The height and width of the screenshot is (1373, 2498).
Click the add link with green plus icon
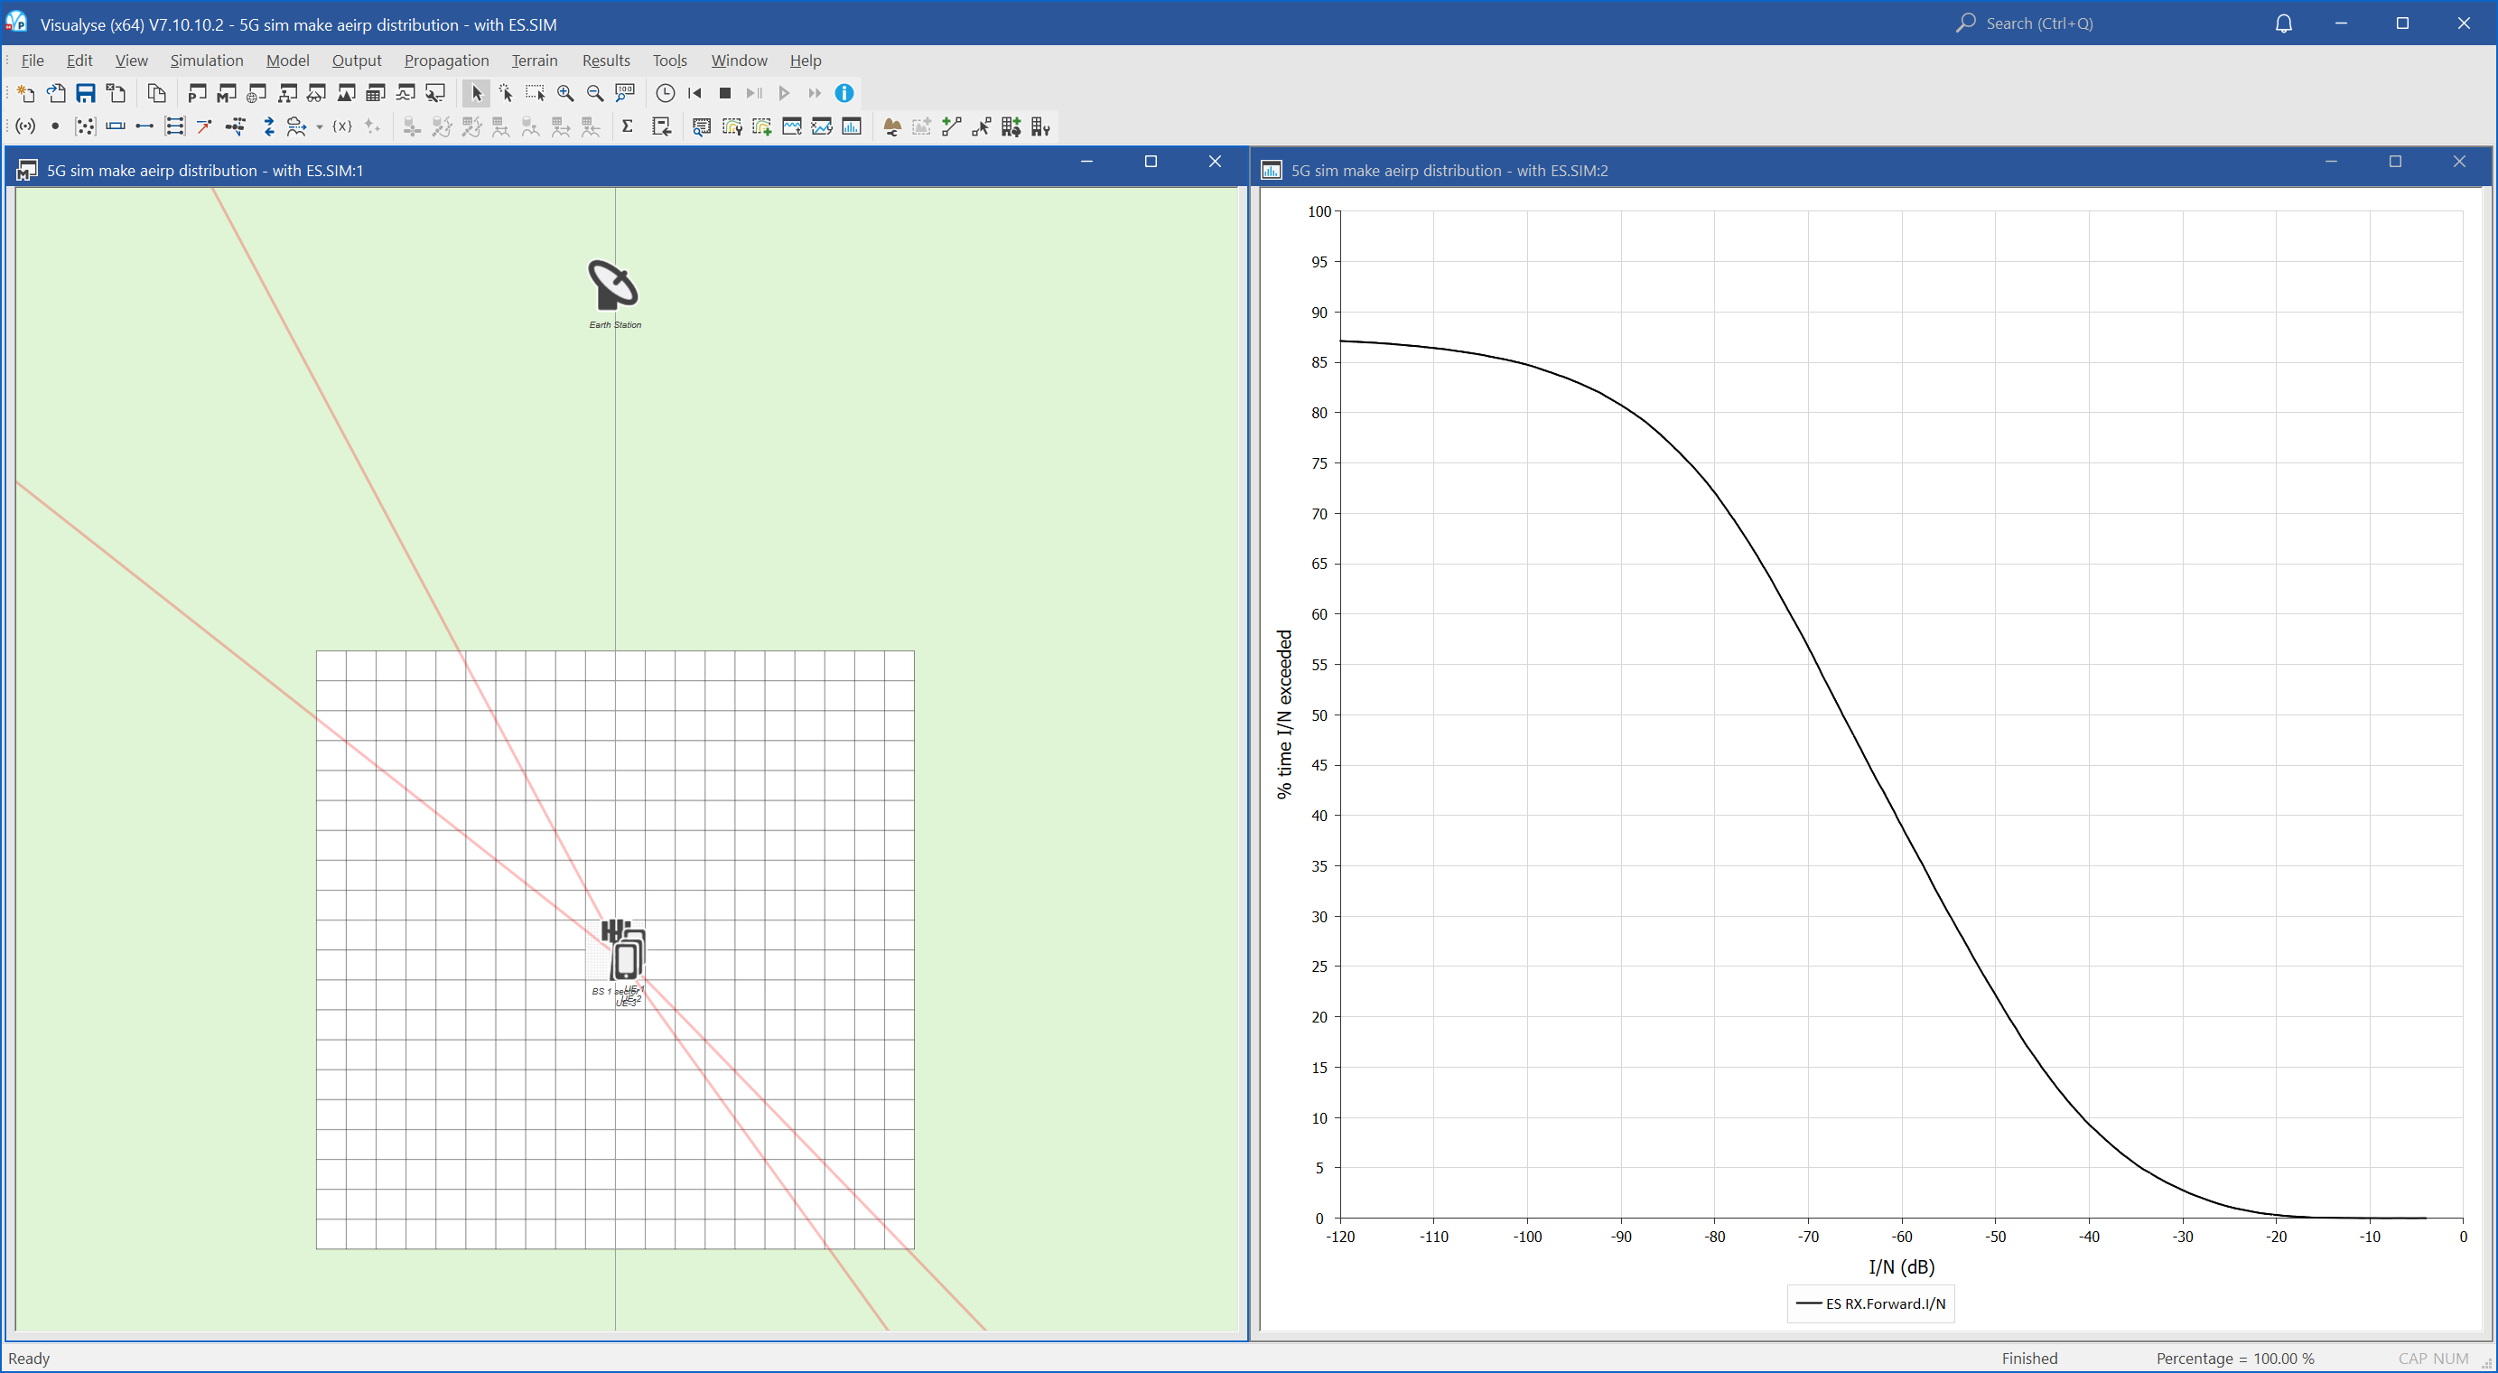pyautogui.click(x=951, y=126)
